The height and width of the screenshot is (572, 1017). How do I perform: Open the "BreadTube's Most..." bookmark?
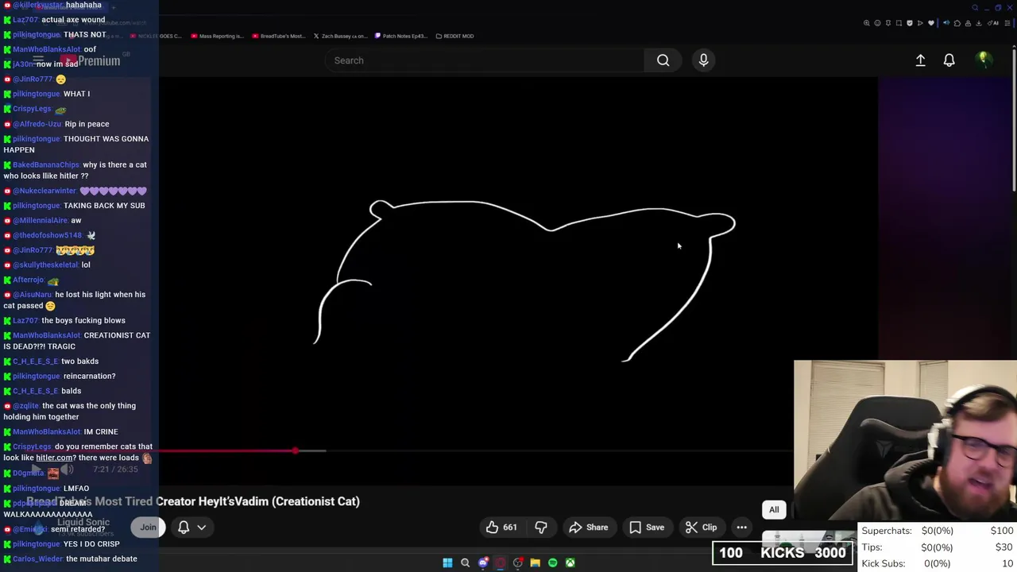279,36
